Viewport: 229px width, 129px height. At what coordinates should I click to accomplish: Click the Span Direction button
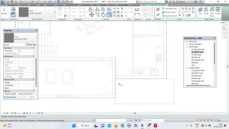pyautogui.click(x=170, y=16)
